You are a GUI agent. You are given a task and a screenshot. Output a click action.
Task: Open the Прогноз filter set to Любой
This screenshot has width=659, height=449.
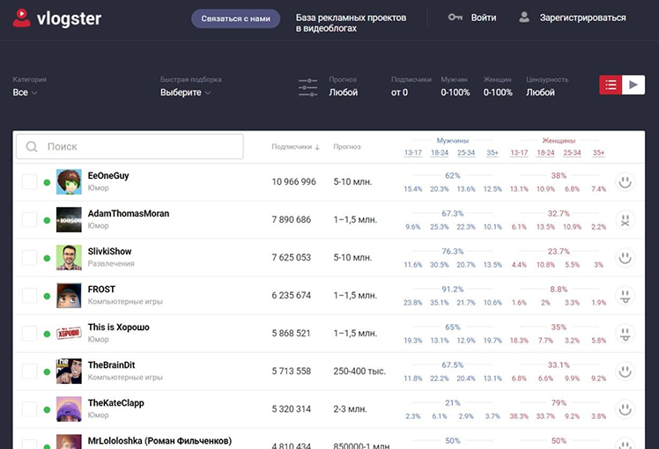(344, 92)
